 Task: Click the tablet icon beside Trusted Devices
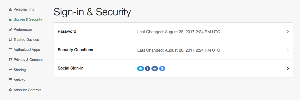pos(10,40)
